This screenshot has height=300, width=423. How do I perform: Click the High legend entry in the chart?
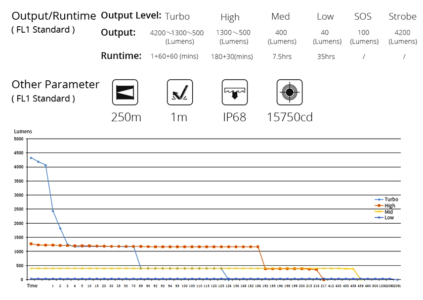tap(389, 205)
